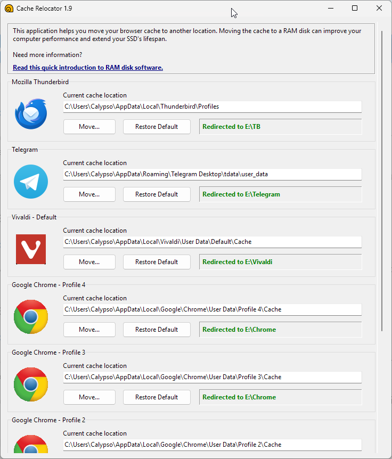Click the Chrome Profile 3 cache path field
This screenshot has height=459, width=392.
coord(213,377)
